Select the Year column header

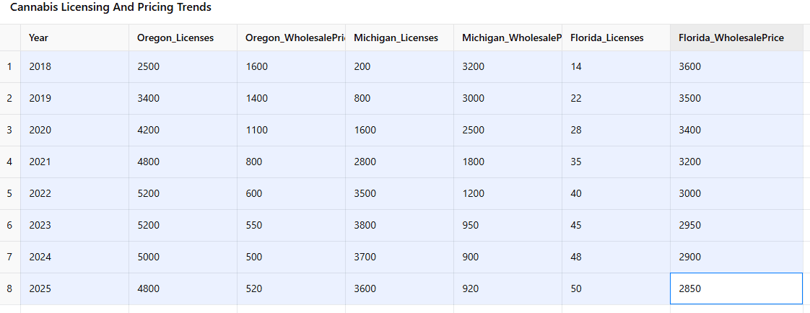74,38
